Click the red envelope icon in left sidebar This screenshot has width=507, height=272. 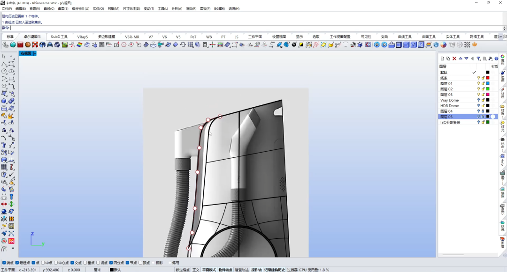(11, 241)
